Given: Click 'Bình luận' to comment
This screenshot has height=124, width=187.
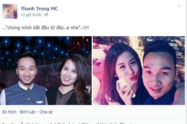Looking at the screenshot, I should (28, 112).
